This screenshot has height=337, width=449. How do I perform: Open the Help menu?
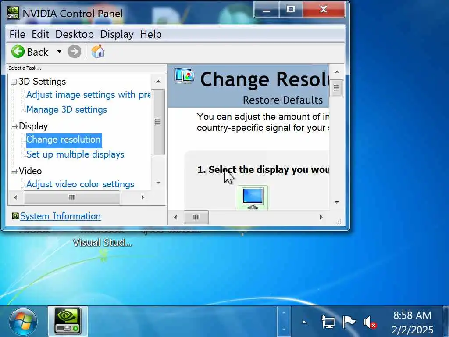pyautogui.click(x=151, y=34)
